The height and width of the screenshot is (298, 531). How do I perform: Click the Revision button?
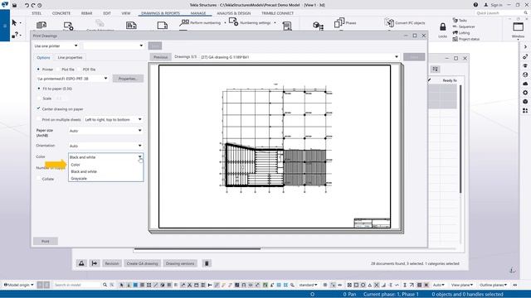(x=112, y=263)
